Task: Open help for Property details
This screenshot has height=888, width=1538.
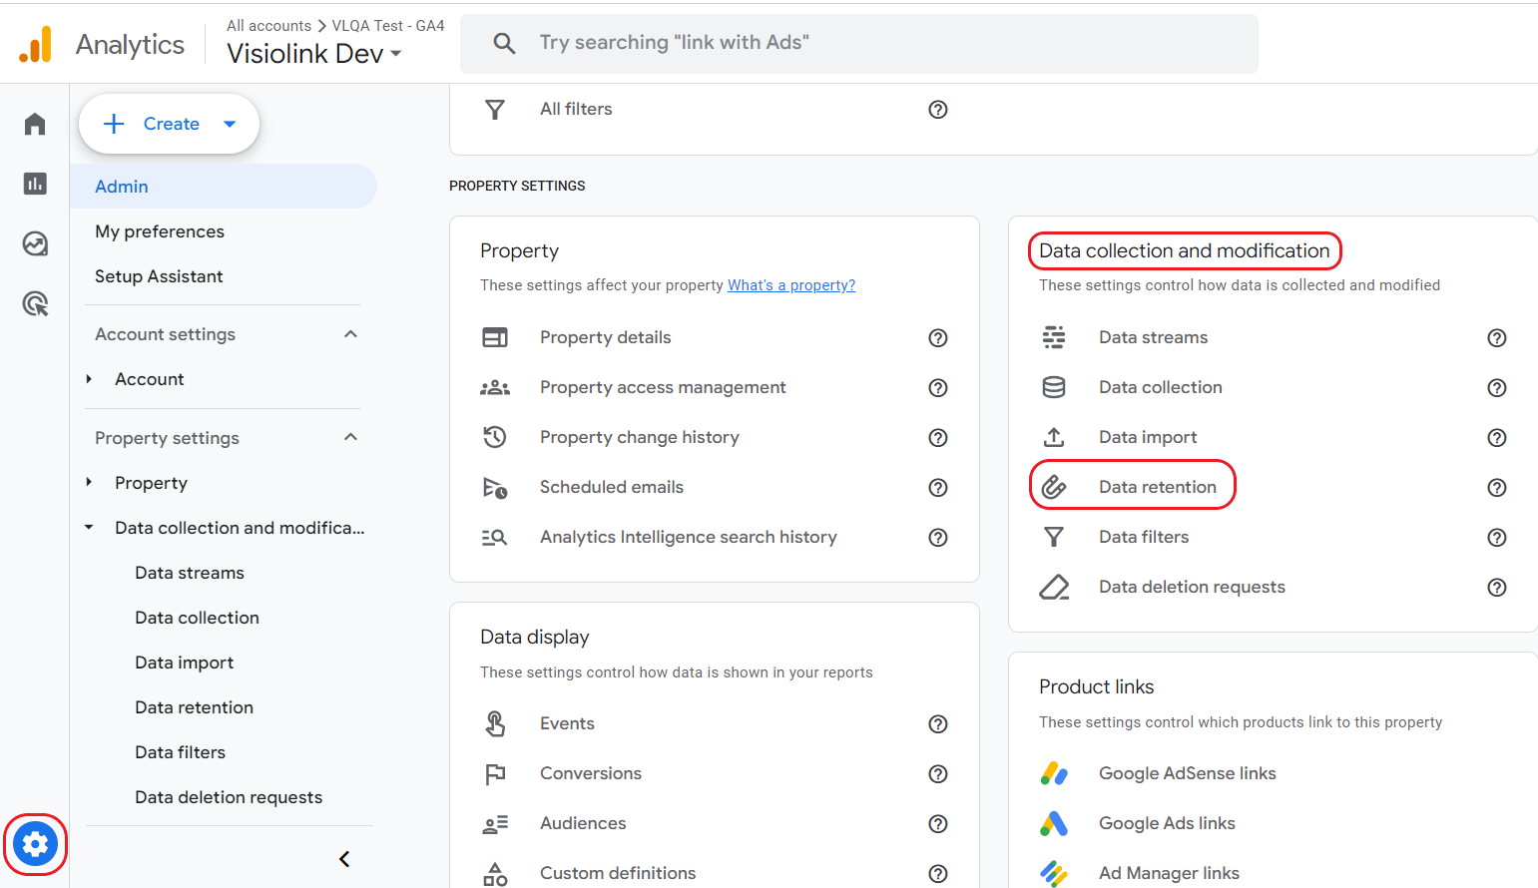Action: [938, 338]
